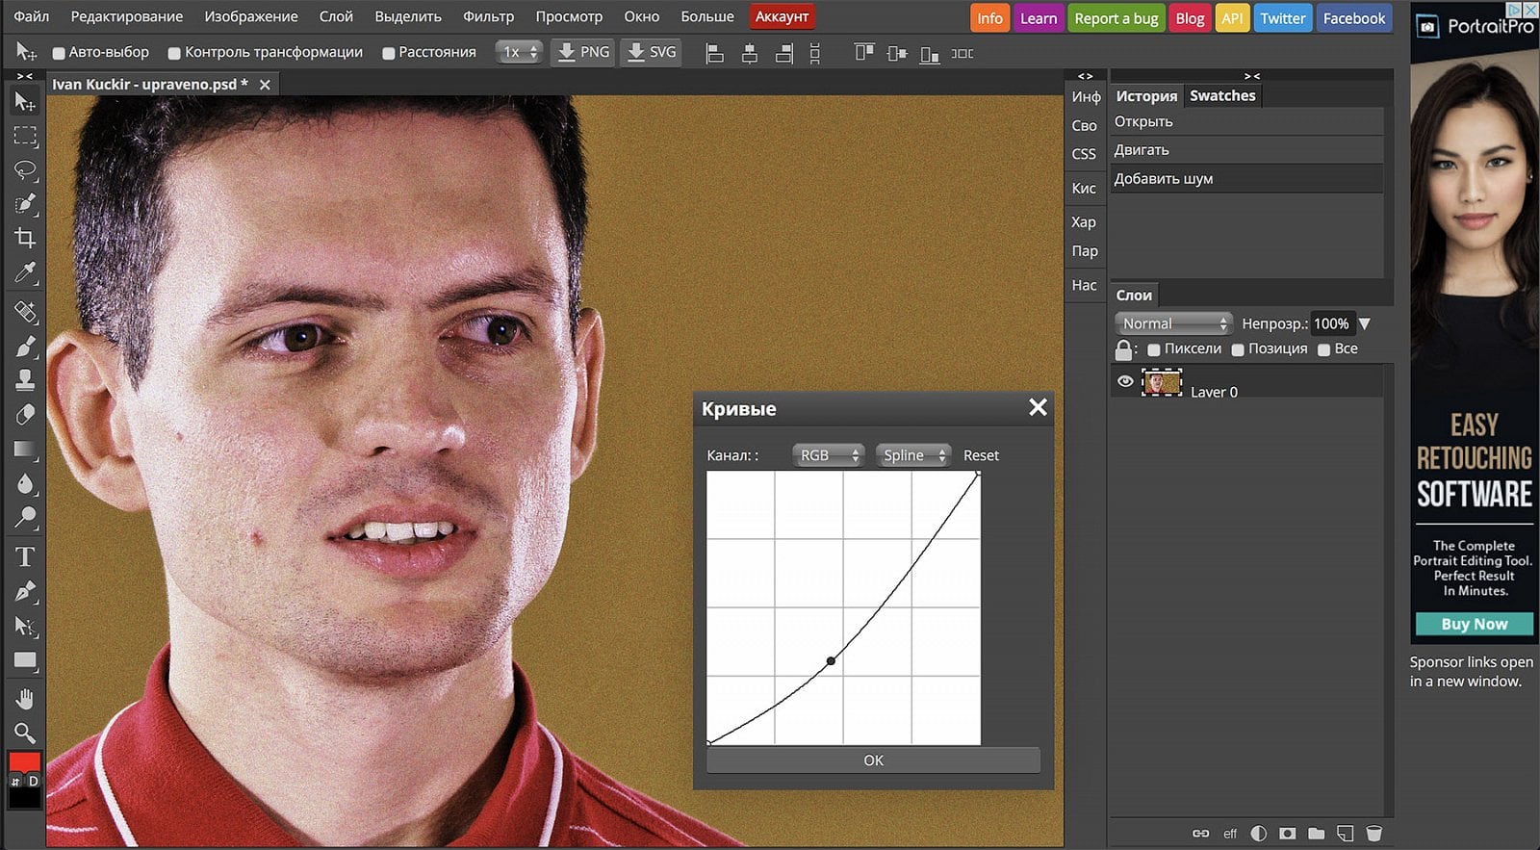Select the Type tool
Image resolution: width=1540 pixels, height=850 pixels.
click(25, 556)
